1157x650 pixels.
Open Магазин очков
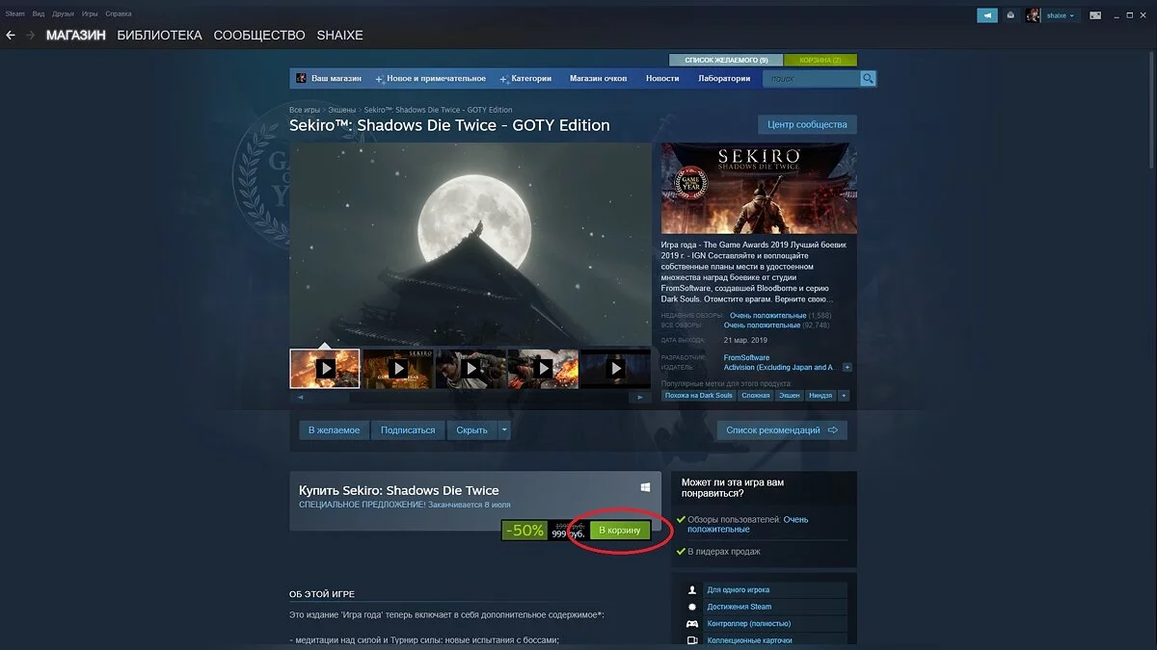(x=598, y=78)
